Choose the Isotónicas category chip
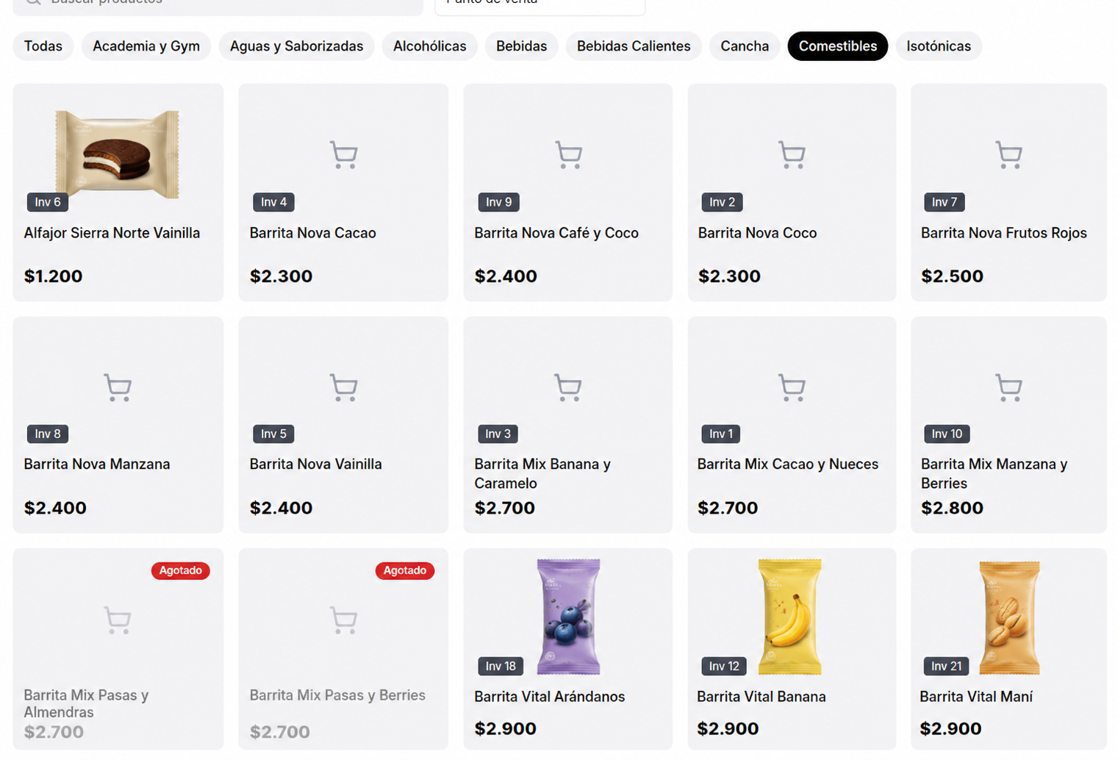The height and width of the screenshot is (760, 1118). [939, 46]
